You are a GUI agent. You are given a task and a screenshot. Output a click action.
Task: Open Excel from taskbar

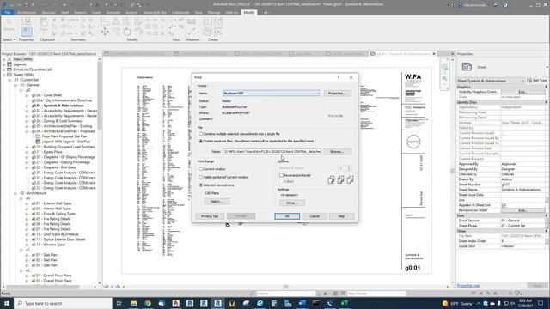pos(344,303)
